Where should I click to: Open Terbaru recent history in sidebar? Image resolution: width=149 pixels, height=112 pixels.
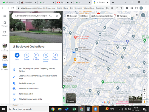pos(5,33)
